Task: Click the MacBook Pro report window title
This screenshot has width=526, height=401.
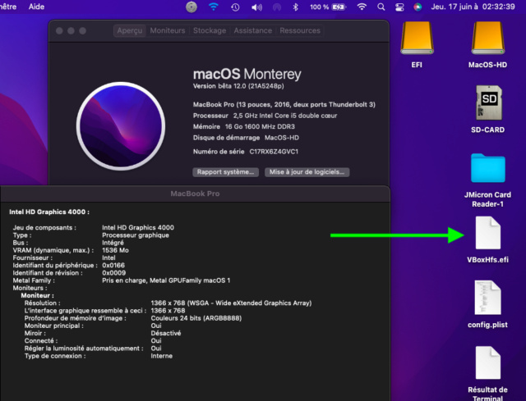Action: coord(195,194)
